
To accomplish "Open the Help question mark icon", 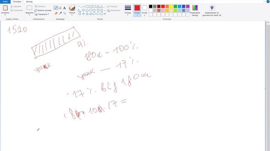I will point(268,2).
